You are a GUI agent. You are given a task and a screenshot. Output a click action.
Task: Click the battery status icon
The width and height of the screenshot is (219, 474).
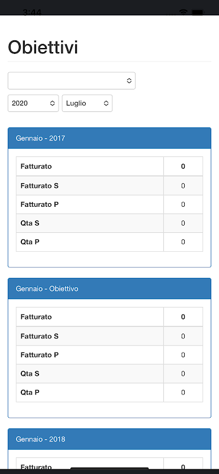pyautogui.click(x=198, y=12)
